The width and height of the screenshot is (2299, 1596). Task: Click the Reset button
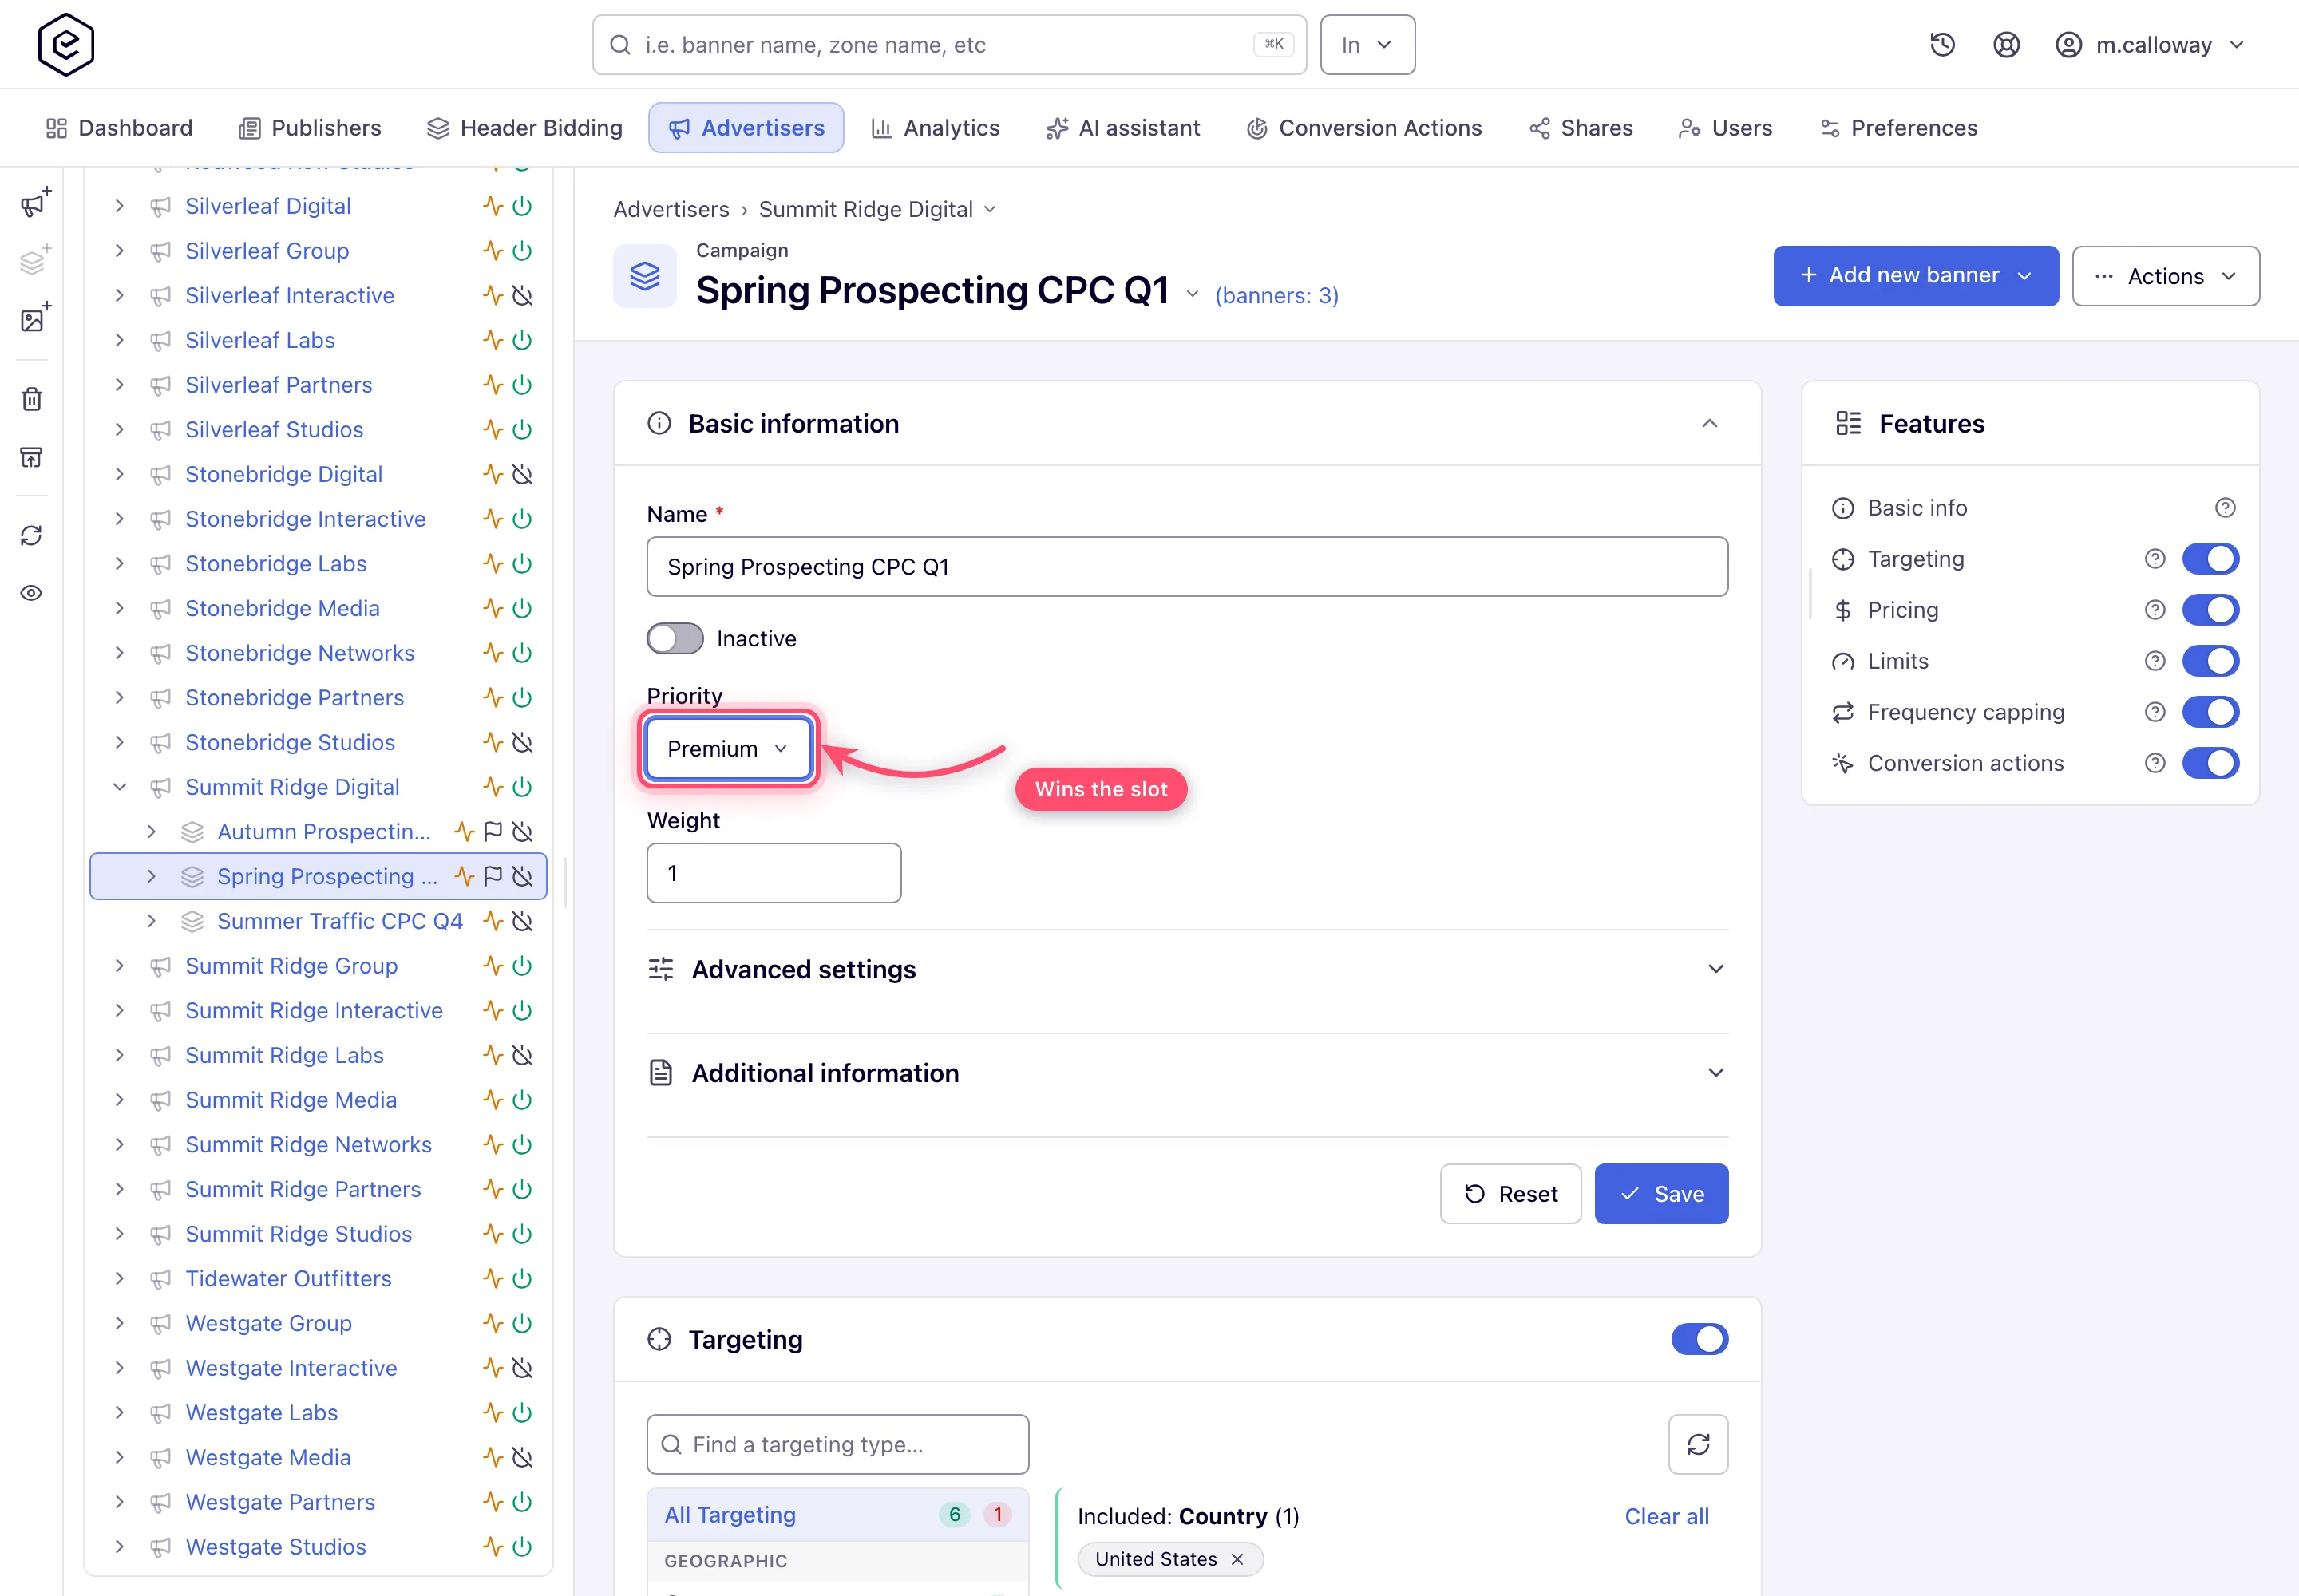(x=1510, y=1194)
